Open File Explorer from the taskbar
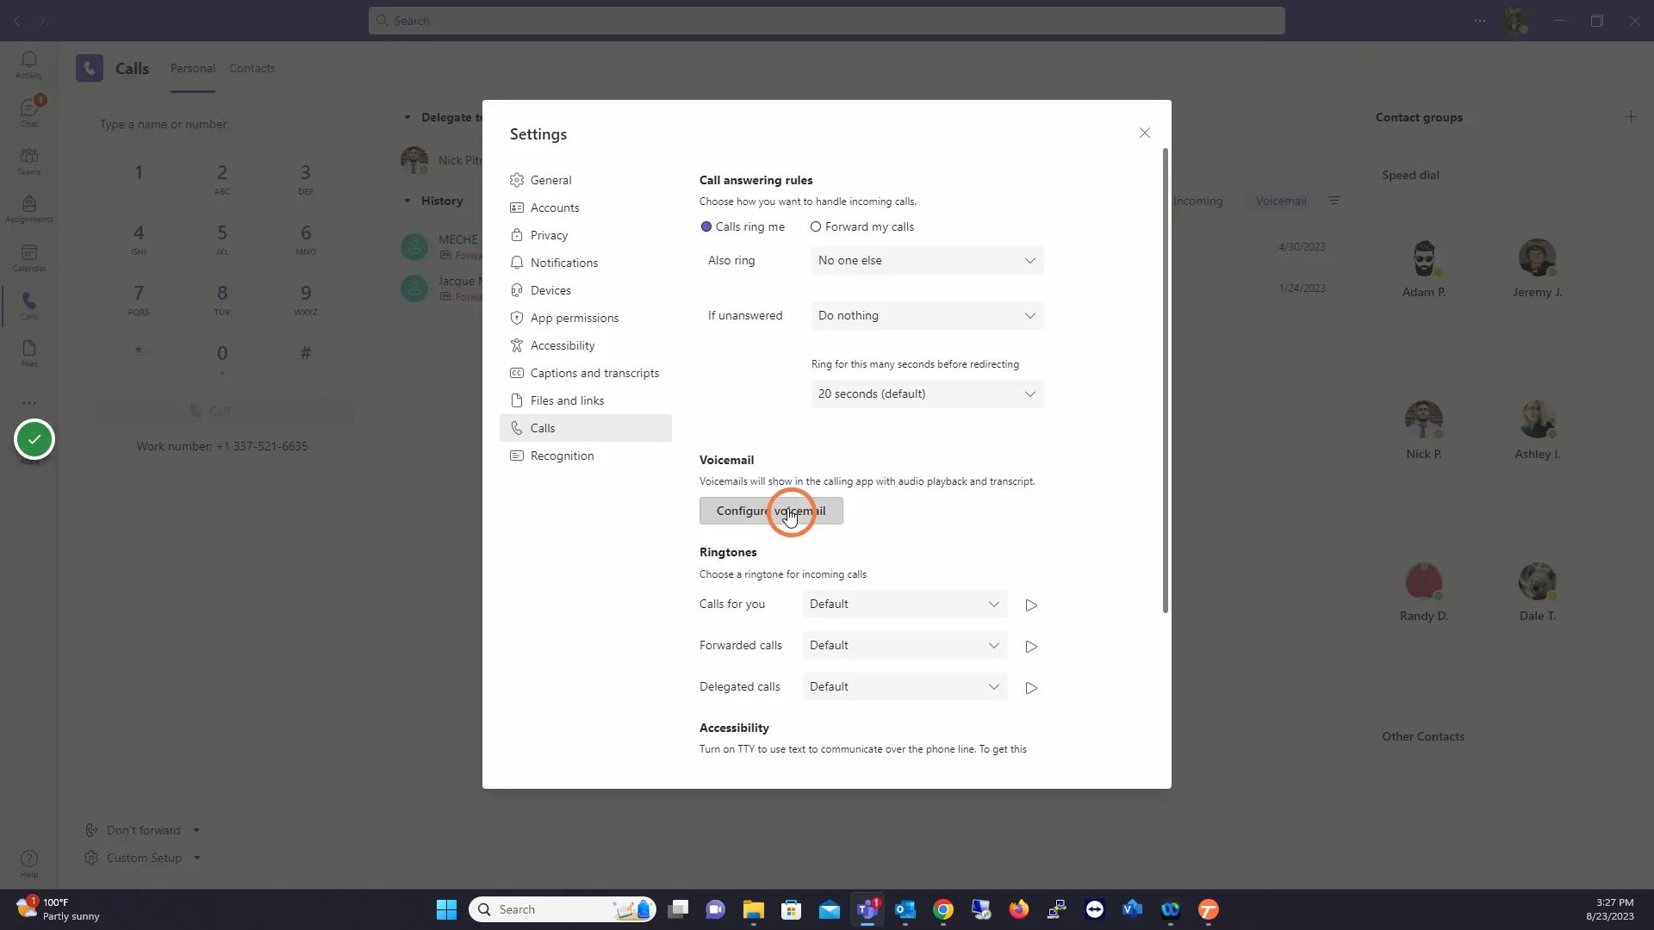The image size is (1654, 930). tap(754, 909)
